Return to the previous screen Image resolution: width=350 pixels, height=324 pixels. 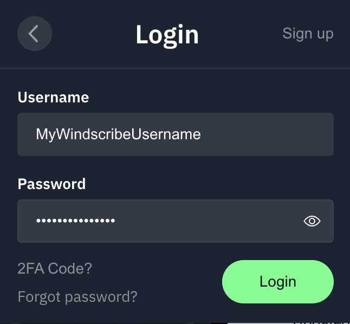34,34
